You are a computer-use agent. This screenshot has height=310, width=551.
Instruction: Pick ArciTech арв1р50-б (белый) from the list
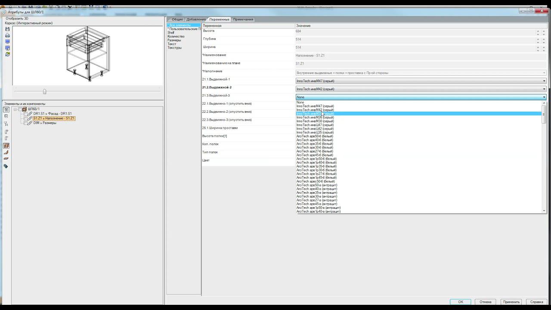(x=418, y=159)
